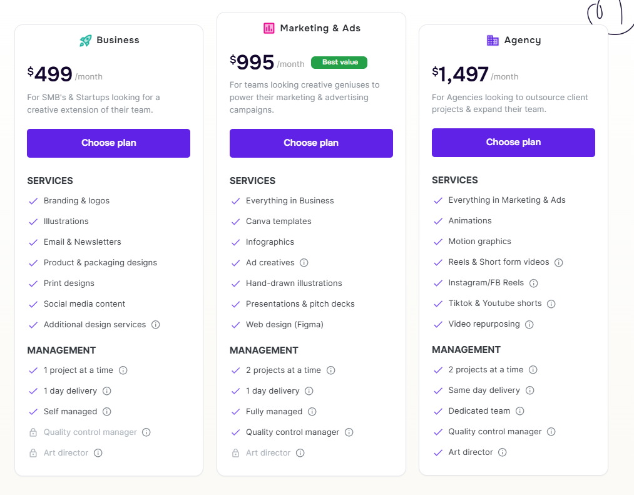Click info icon beside Instagram/FB Reels
Viewport: 634px width, 495px height.
[534, 283]
